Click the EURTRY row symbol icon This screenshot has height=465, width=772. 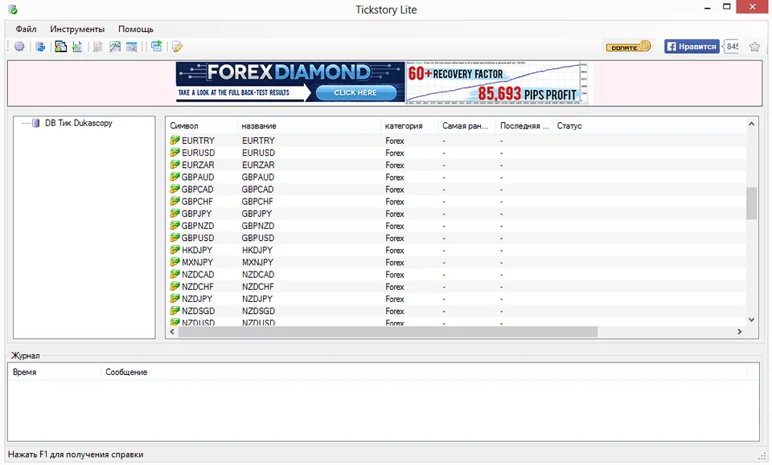(175, 141)
